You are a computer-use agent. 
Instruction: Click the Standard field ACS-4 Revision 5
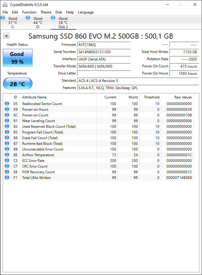coord(138,81)
